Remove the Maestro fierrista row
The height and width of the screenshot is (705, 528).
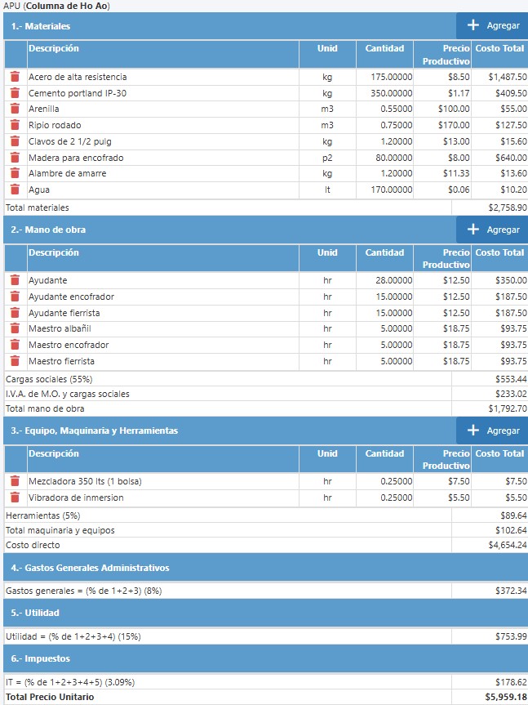pyautogui.click(x=15, y=361)
